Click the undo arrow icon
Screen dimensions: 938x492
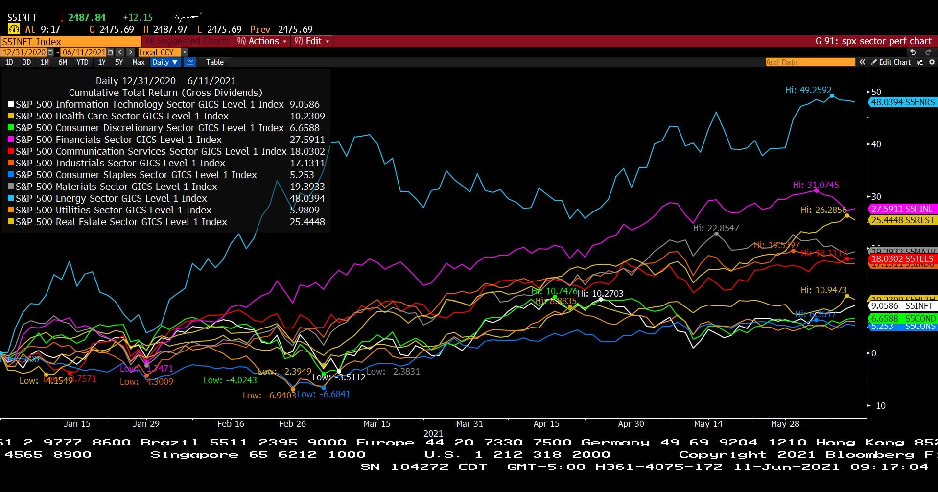(913, 52)
